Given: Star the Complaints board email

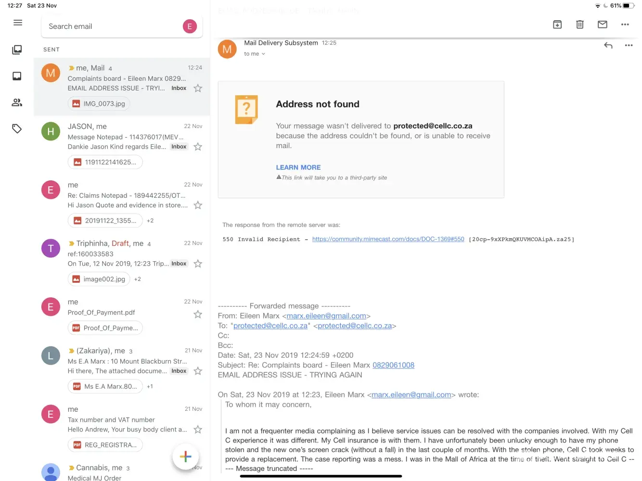Looking at the screenshot, I should pos(198,88).
